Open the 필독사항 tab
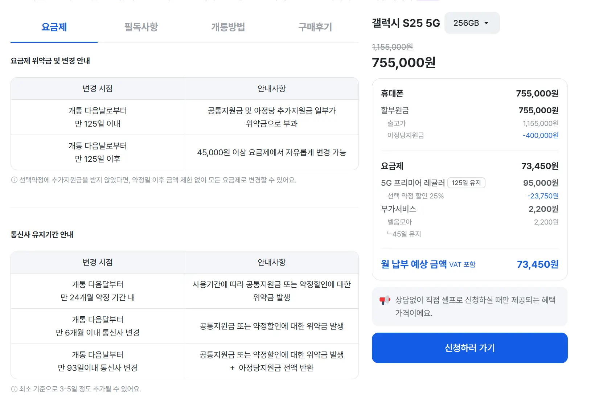 tap(141, 27)
